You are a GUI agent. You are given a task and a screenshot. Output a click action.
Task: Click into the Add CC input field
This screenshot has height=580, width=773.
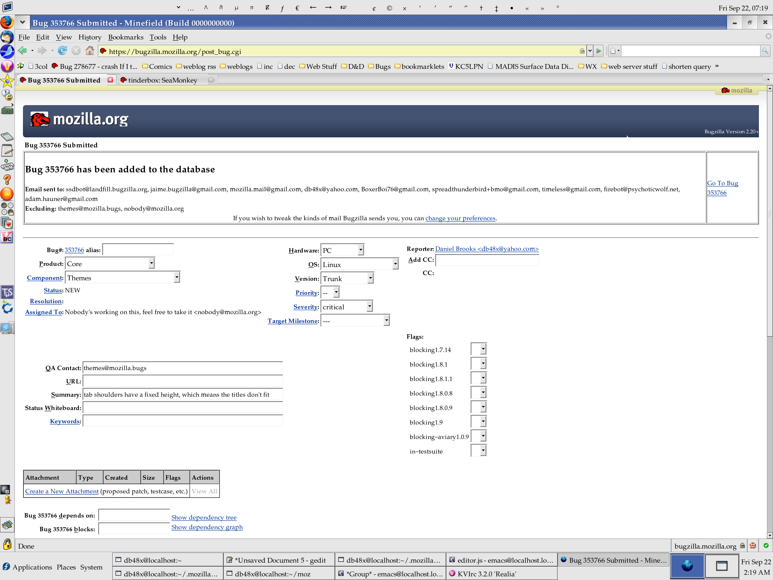487,260
